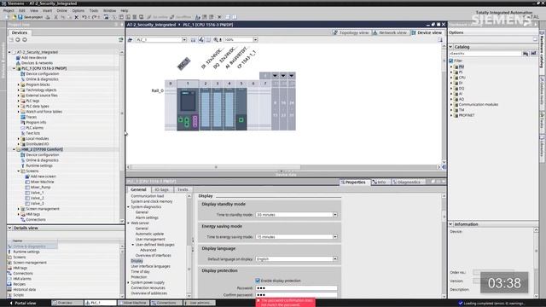Click the Portal view button
Screen dimensions: 546x307
coord(22,303)
